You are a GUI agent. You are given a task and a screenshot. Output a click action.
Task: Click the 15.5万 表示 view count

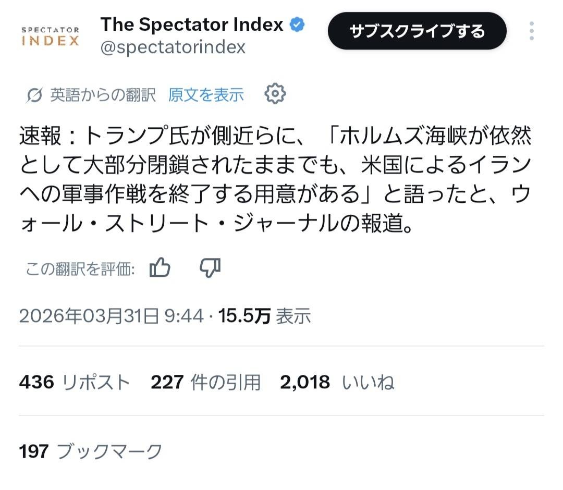[x=264, y=315]
